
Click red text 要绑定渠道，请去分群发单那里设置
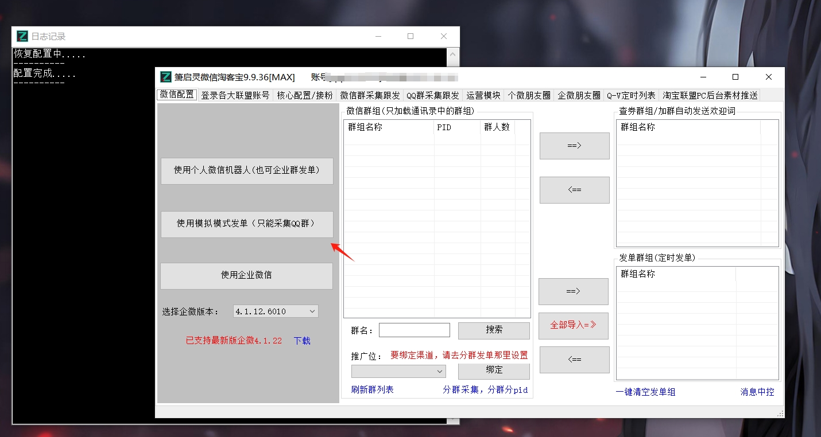pyautogui.click(x=459, y=356)
